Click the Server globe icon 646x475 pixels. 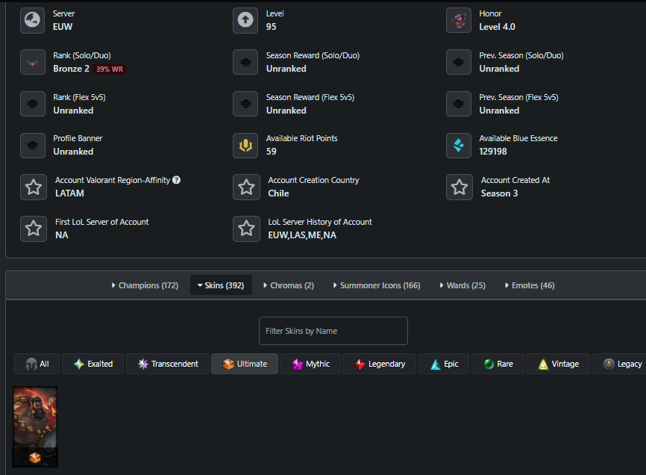pos(33,20)
